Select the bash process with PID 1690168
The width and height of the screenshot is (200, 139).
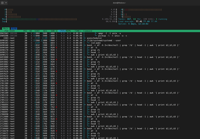point(100,45)
